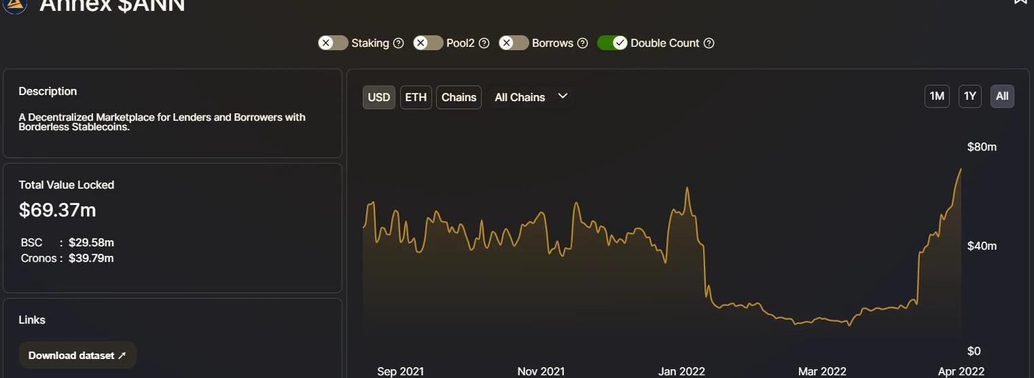This screenshot has width=1034, height=378.
Task: Switch chart denomination to USD
Action: click(379, 97)
